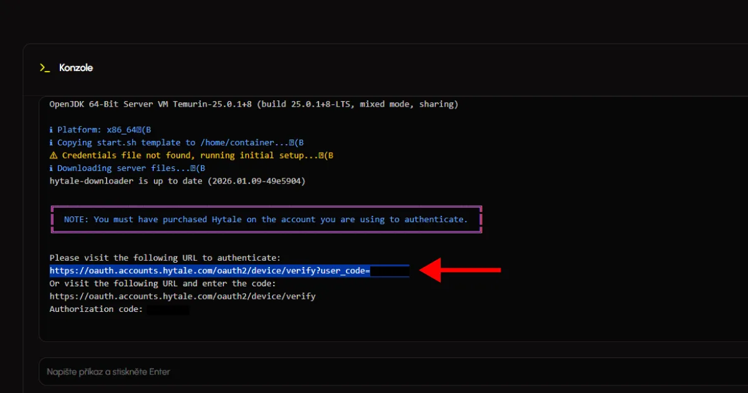Click the OpenJDK 64-Bit Server VM line

(x=254, y=104)
